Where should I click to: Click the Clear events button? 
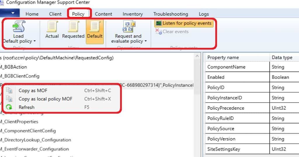(172, 32)
